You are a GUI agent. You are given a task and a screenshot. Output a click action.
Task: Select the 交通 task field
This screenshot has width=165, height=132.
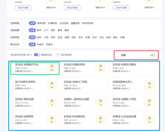tap(122, 37)
